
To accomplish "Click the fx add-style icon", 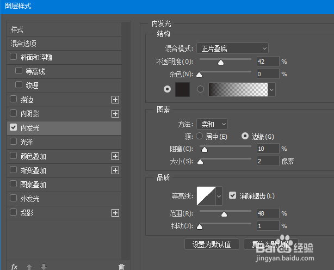I will click(x=14, y=267).
